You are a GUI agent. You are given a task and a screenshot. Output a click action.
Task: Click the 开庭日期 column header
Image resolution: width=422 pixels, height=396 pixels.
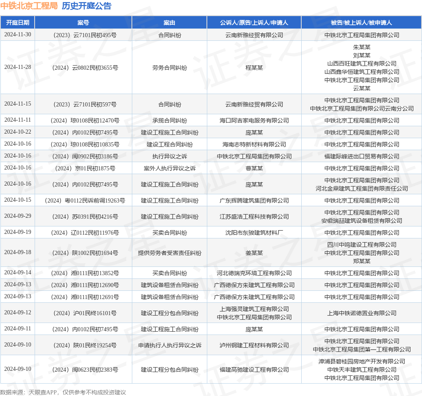(x=18, y=23)
